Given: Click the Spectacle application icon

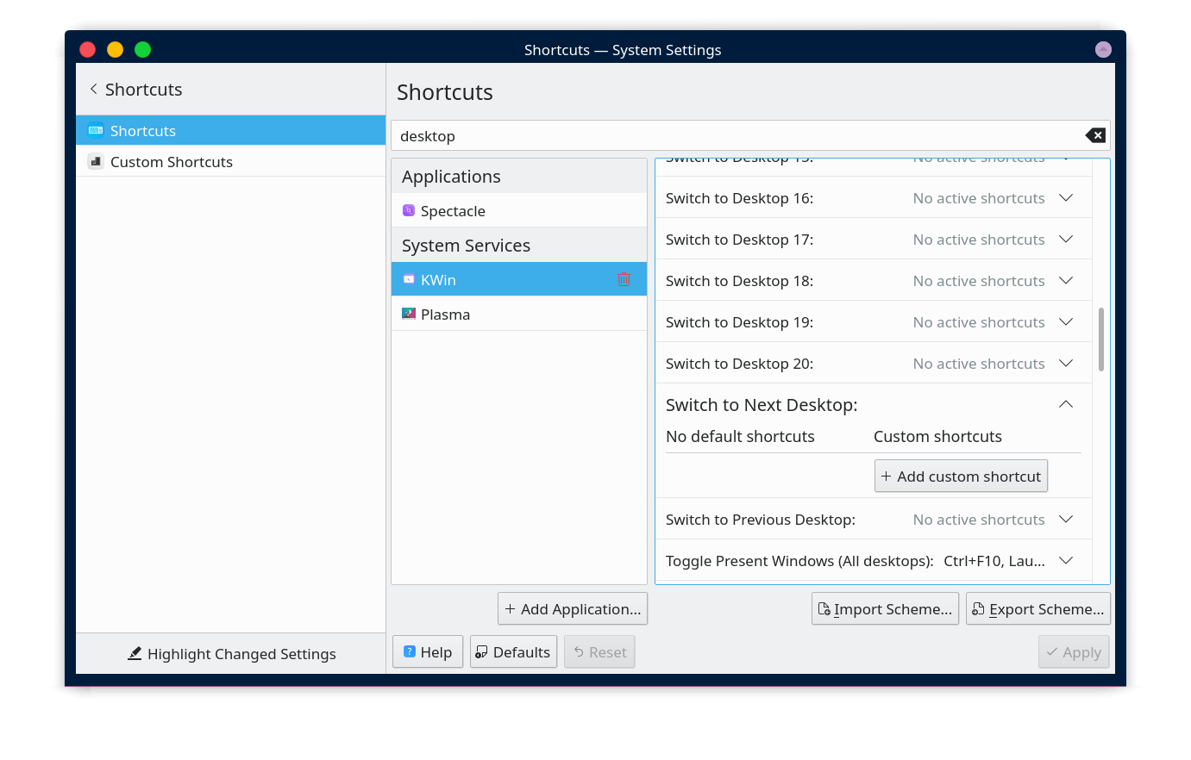Looking at the screenshot, I should 409,210.
